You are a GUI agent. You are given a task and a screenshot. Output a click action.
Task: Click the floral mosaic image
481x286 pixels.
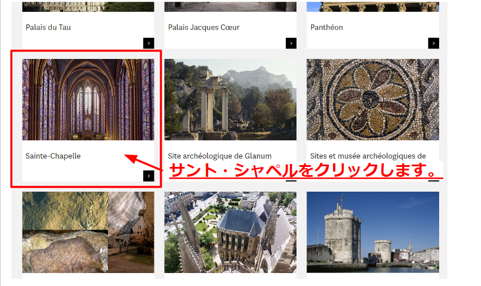(x=373, y=99)
